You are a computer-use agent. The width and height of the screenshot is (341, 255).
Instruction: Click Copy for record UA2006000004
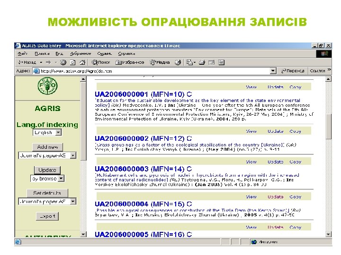296,197
